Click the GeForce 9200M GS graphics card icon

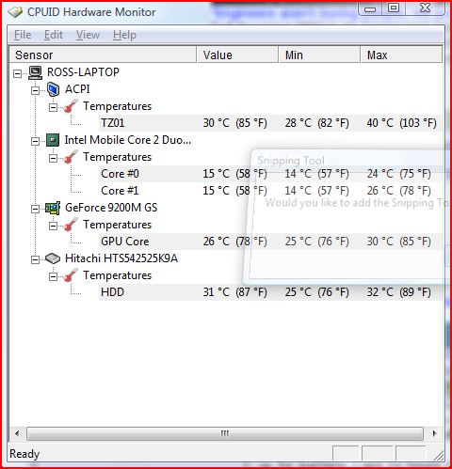[53, 208]
